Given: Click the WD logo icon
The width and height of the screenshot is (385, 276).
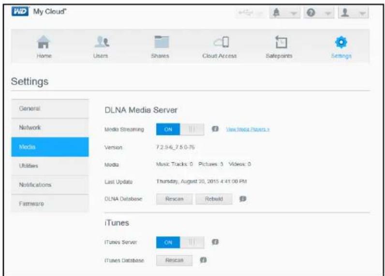Looking at the screenshot, I should [20, 12].
